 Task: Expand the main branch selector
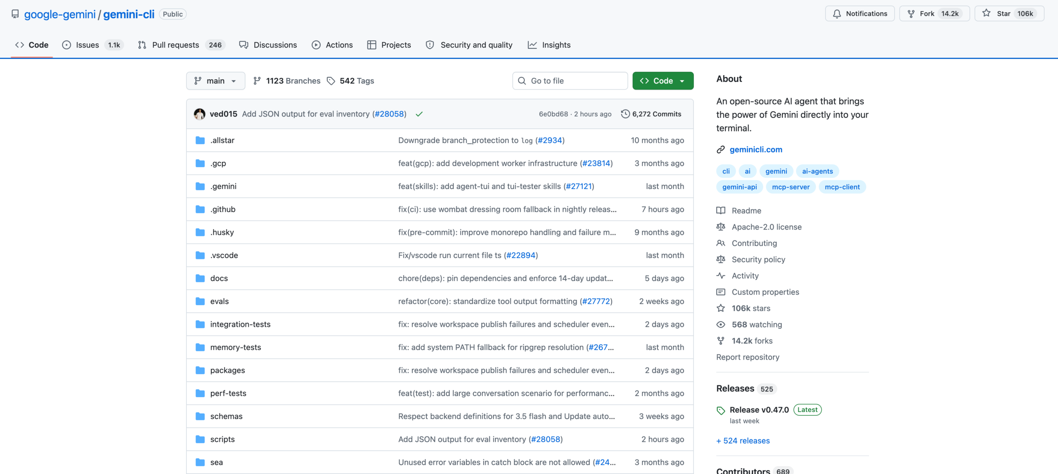pyautogui.click(x=215, y=81)
